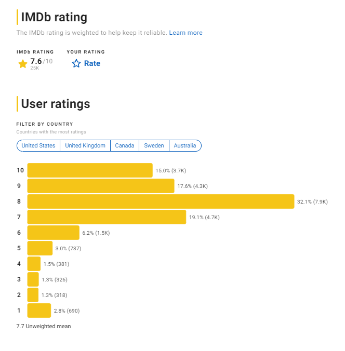Viewport: 345px width, 351px height.
Task: Click the 7.6/10 rating score
Action: [42, 61]
